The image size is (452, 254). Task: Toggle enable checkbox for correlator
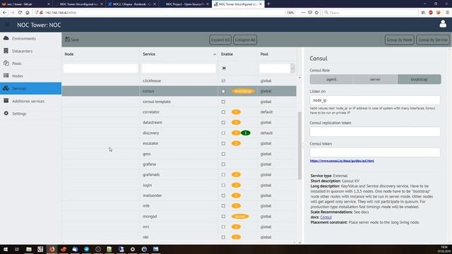(223, 112)
